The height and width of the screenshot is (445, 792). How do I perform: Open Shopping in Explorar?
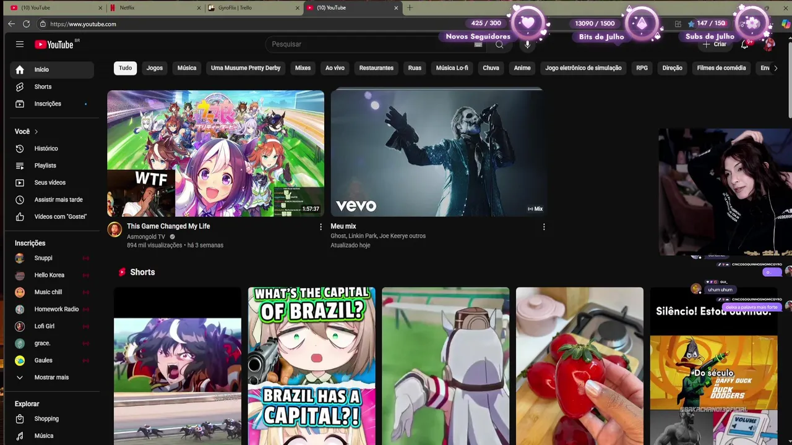click(52, 418)
